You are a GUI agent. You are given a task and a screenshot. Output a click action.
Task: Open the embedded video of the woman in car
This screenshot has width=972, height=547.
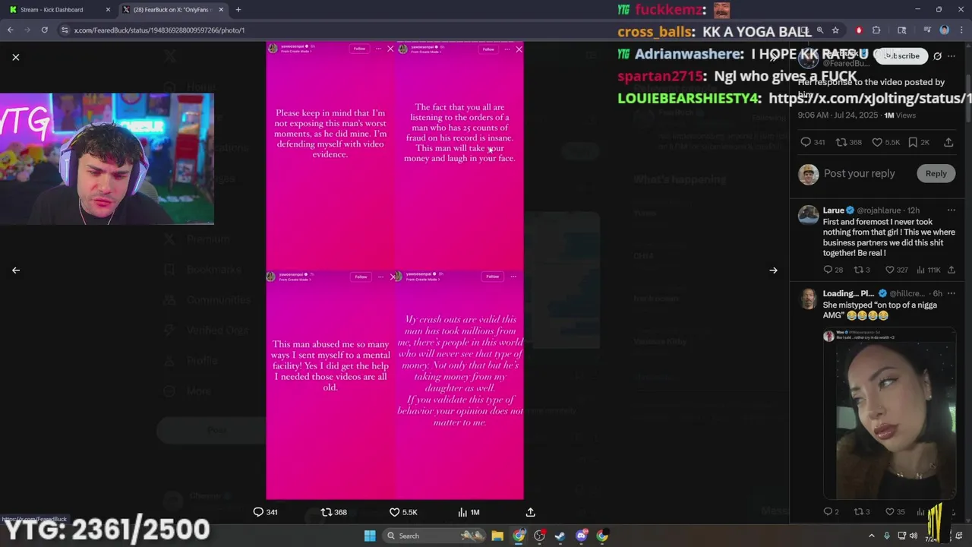click(x=889, y=413)
